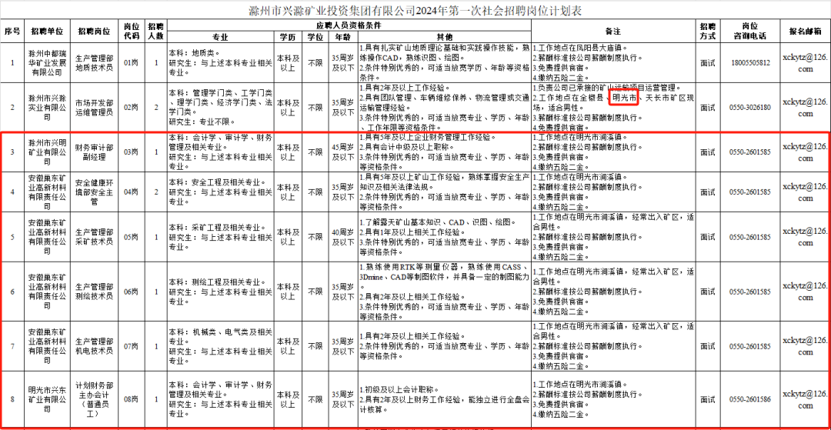Click unit cell '滁州中都瑞华矿业发展有限公司'
This screenshot has width=831, height=430.
pyautogui.click(x=47, y=62)
